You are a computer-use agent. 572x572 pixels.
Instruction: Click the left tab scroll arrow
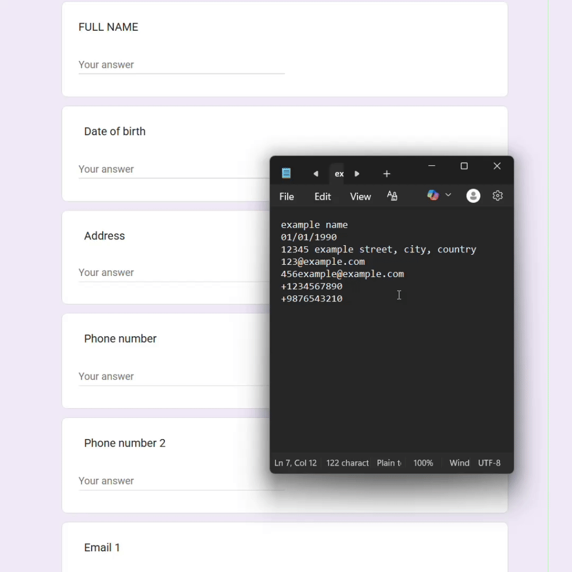coord(316,173)
